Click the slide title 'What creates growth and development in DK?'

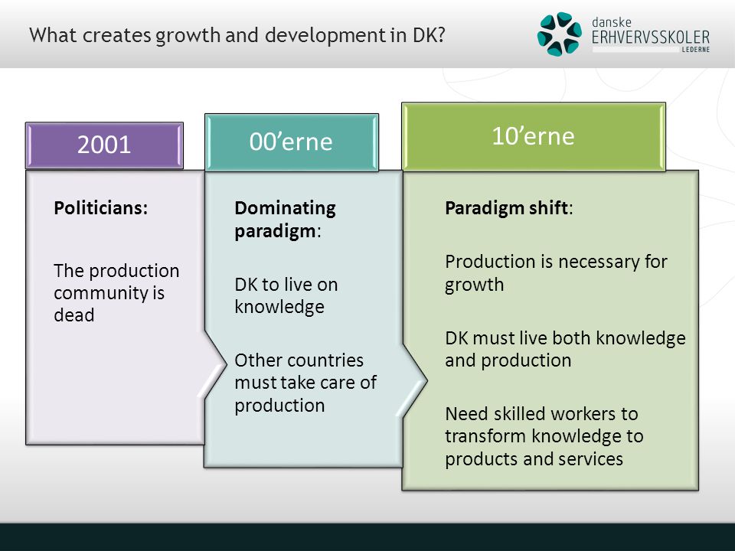click(237, 36)
